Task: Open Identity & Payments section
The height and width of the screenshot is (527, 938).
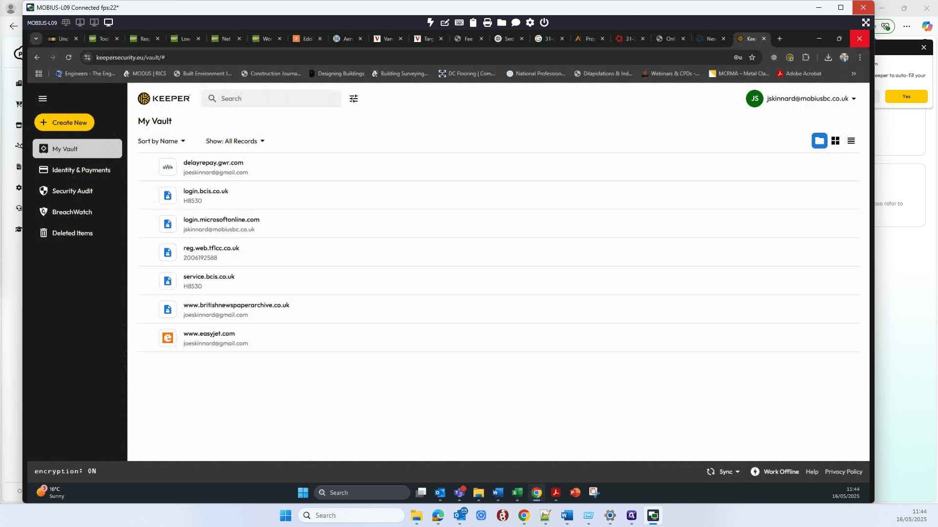Action: point(77,170)
